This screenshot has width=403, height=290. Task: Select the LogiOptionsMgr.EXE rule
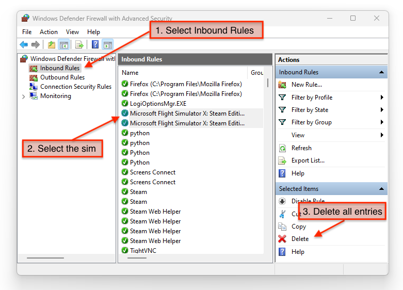192,104
